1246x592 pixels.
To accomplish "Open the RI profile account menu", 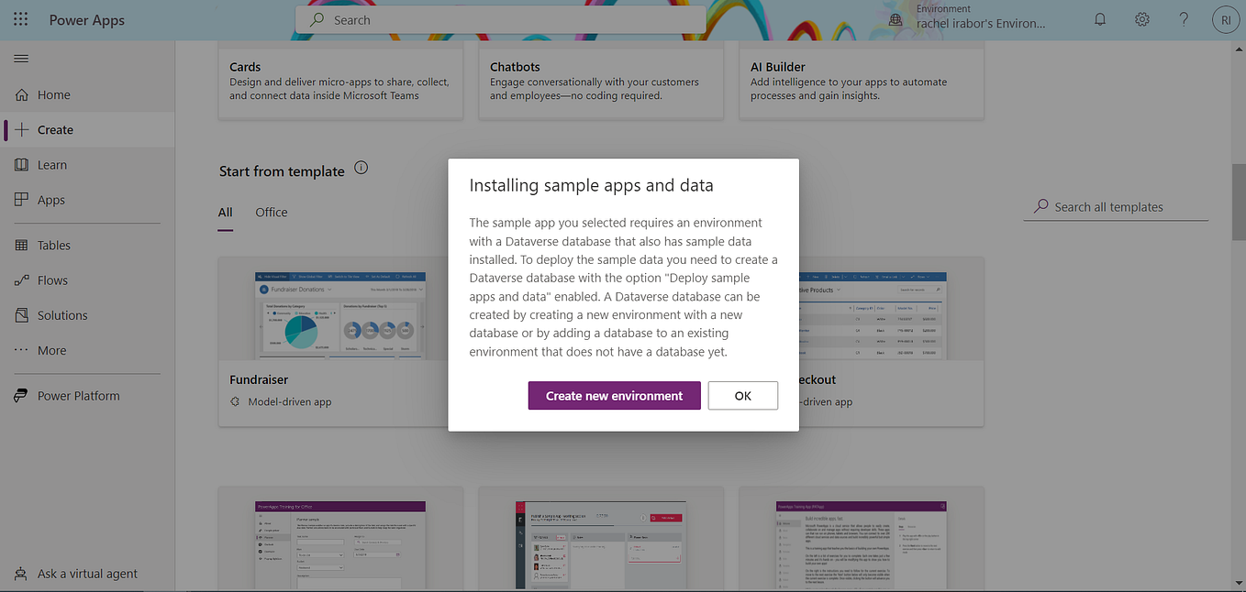I will click(x=1226, y=18).
